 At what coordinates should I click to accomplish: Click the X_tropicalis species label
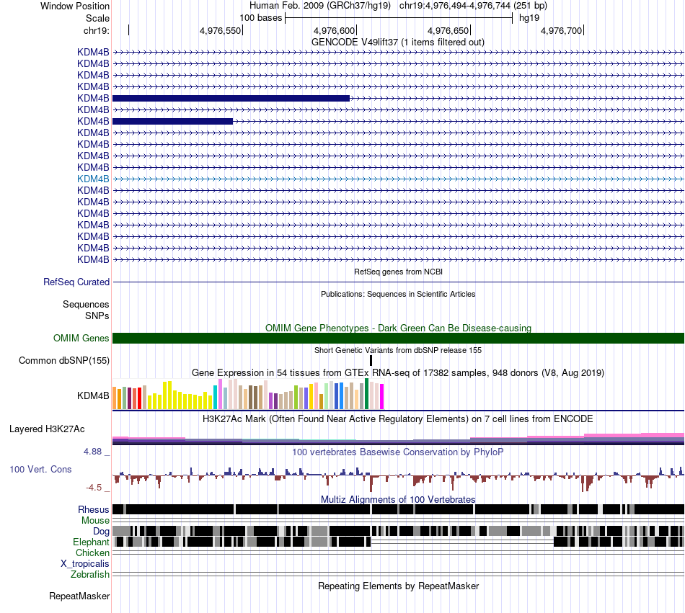(x=85, y=563)
